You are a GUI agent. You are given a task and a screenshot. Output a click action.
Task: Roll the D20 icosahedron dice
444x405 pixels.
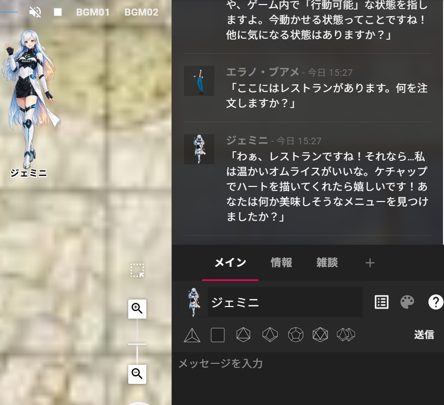320,335
